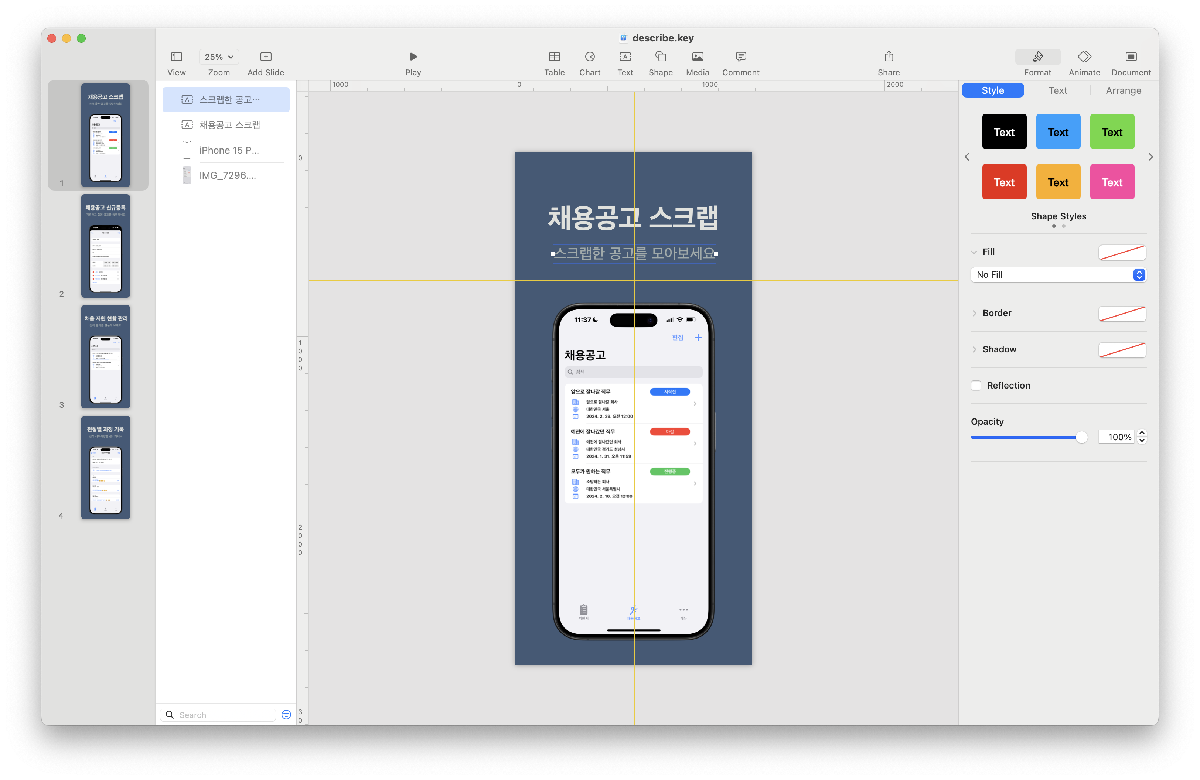This screenshot has height=780, width=1200.
Task: Enable the Reflection checkbox
Action: (x=976, y=386)
